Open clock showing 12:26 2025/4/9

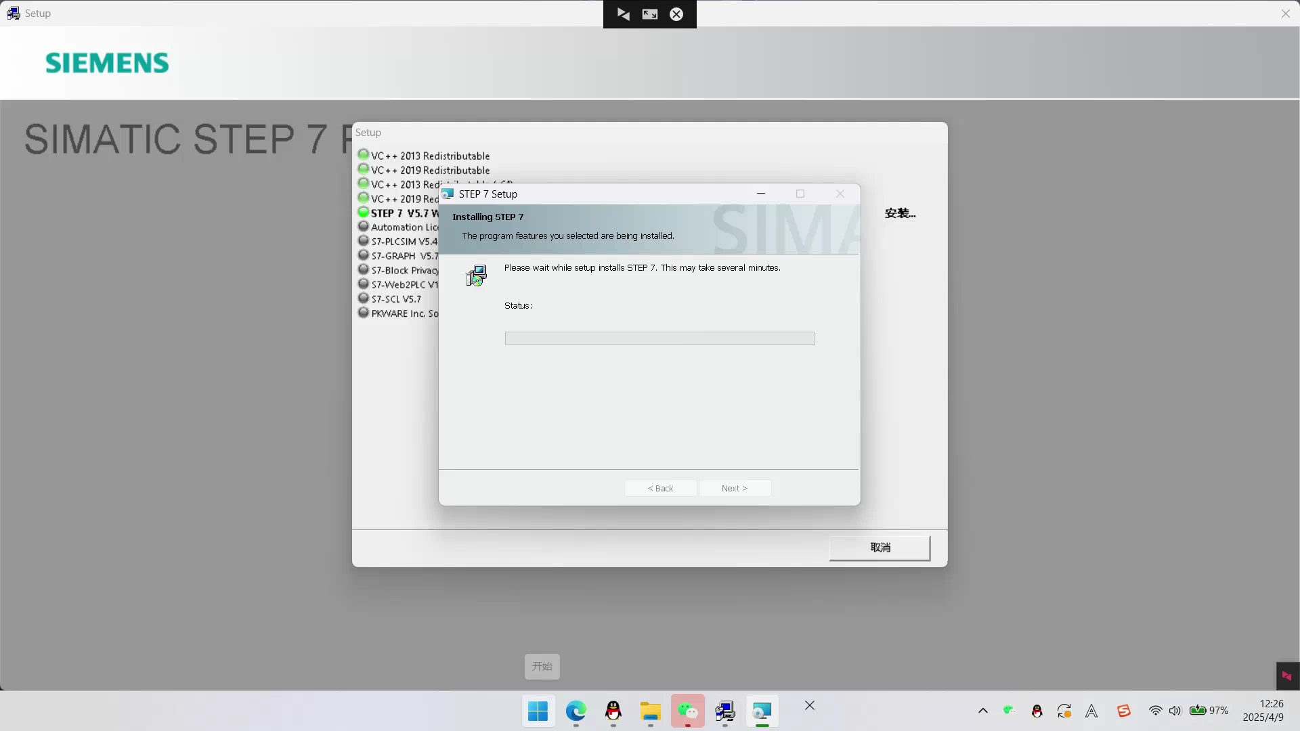pyautogui.click(x=1263, y=711)
